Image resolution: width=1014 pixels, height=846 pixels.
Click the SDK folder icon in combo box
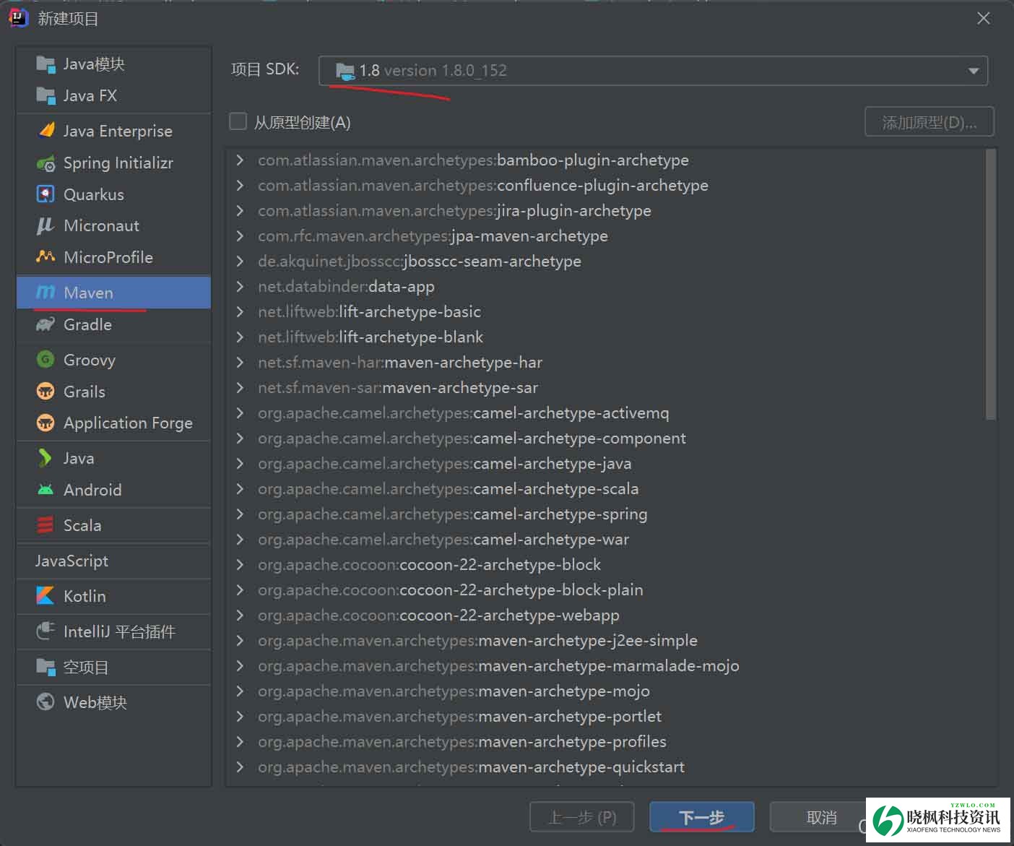tap(345, 71)
